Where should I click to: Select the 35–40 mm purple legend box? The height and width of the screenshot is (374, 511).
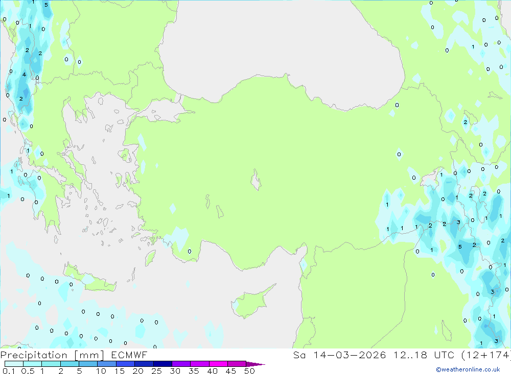tap(200, 364)
